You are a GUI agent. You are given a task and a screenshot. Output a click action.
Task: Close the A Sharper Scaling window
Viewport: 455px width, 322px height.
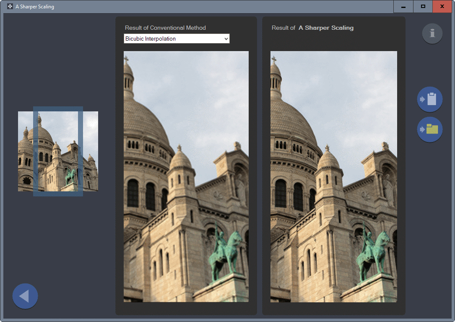click(442, 7)
